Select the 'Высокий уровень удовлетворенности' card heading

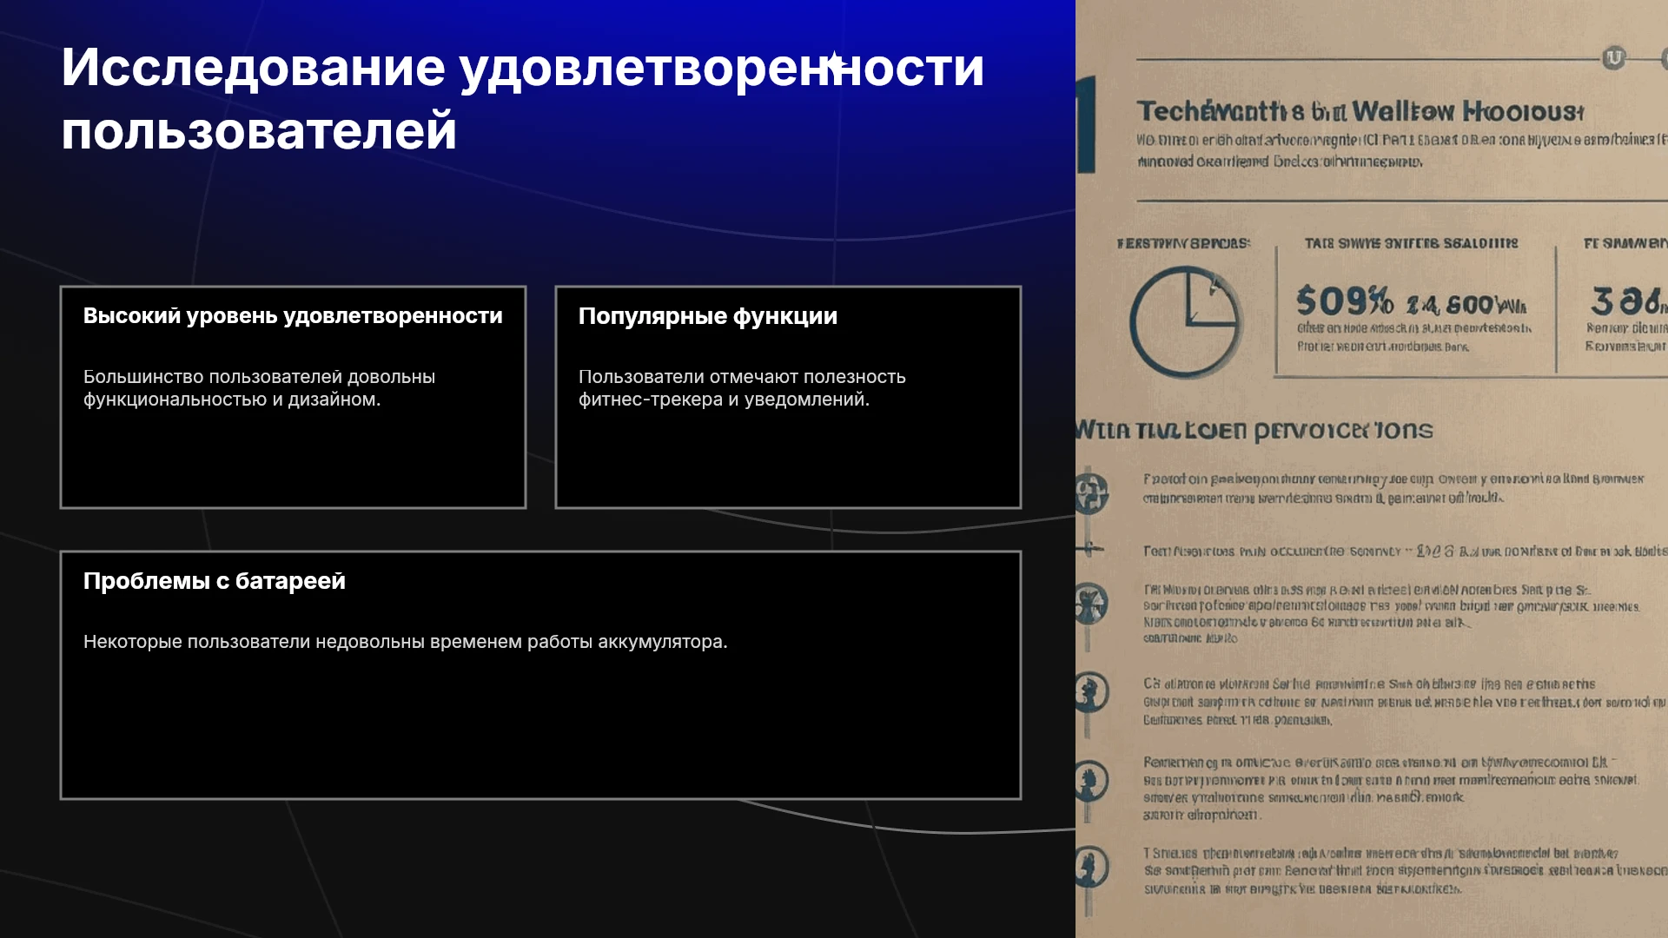pos(293,316)
